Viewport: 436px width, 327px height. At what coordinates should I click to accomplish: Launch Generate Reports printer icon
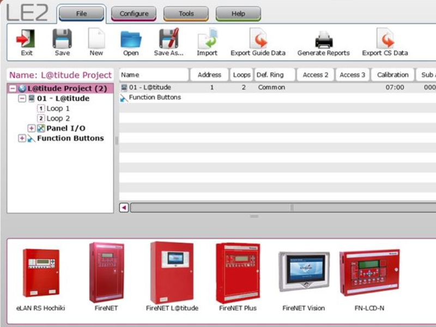(x=323, y=39)
